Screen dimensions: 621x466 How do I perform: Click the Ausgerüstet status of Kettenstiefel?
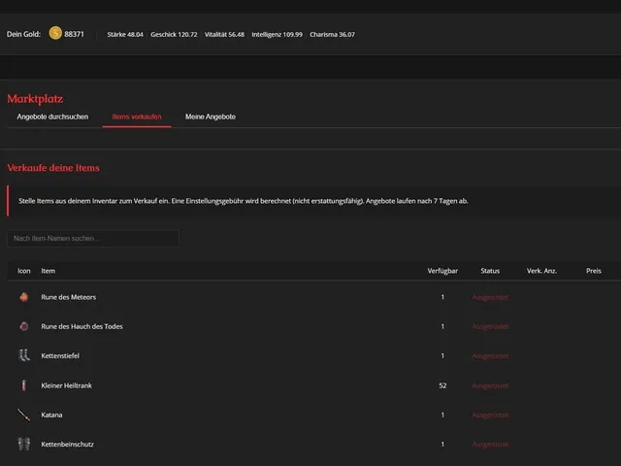pyautogui.click(x=490, y=356)
